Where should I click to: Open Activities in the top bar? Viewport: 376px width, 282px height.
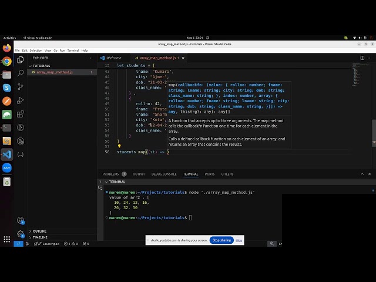tap(9, 38)
